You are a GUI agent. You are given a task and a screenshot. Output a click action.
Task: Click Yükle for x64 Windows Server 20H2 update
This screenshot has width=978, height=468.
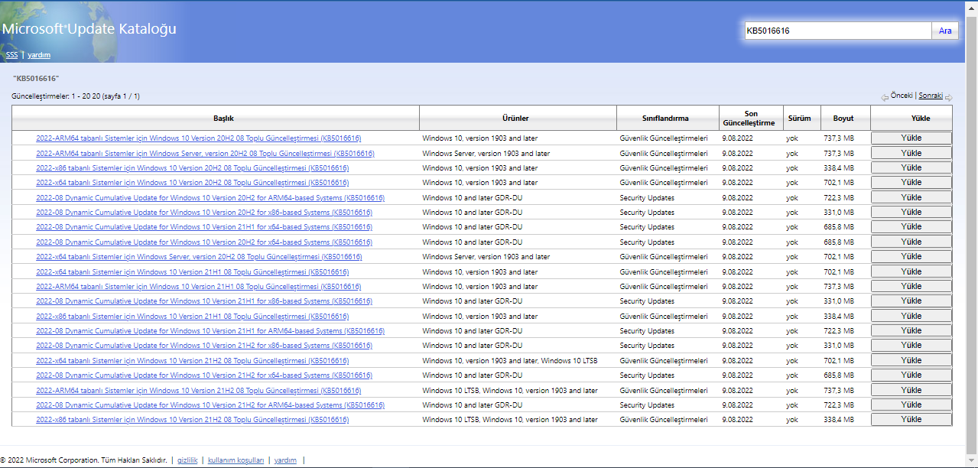pyautogui.click(x=911, y=257)
